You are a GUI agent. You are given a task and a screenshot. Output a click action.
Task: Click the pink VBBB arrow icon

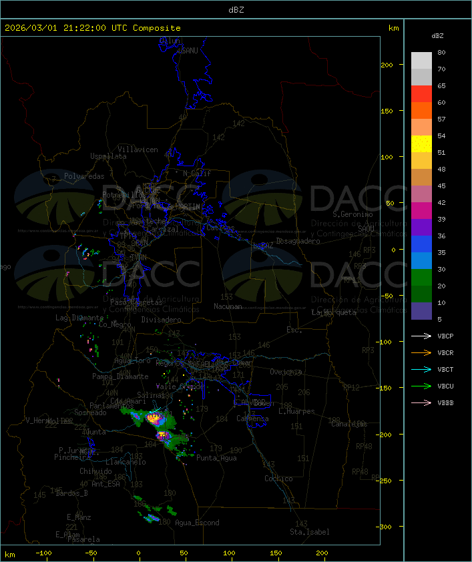point(421,402)
